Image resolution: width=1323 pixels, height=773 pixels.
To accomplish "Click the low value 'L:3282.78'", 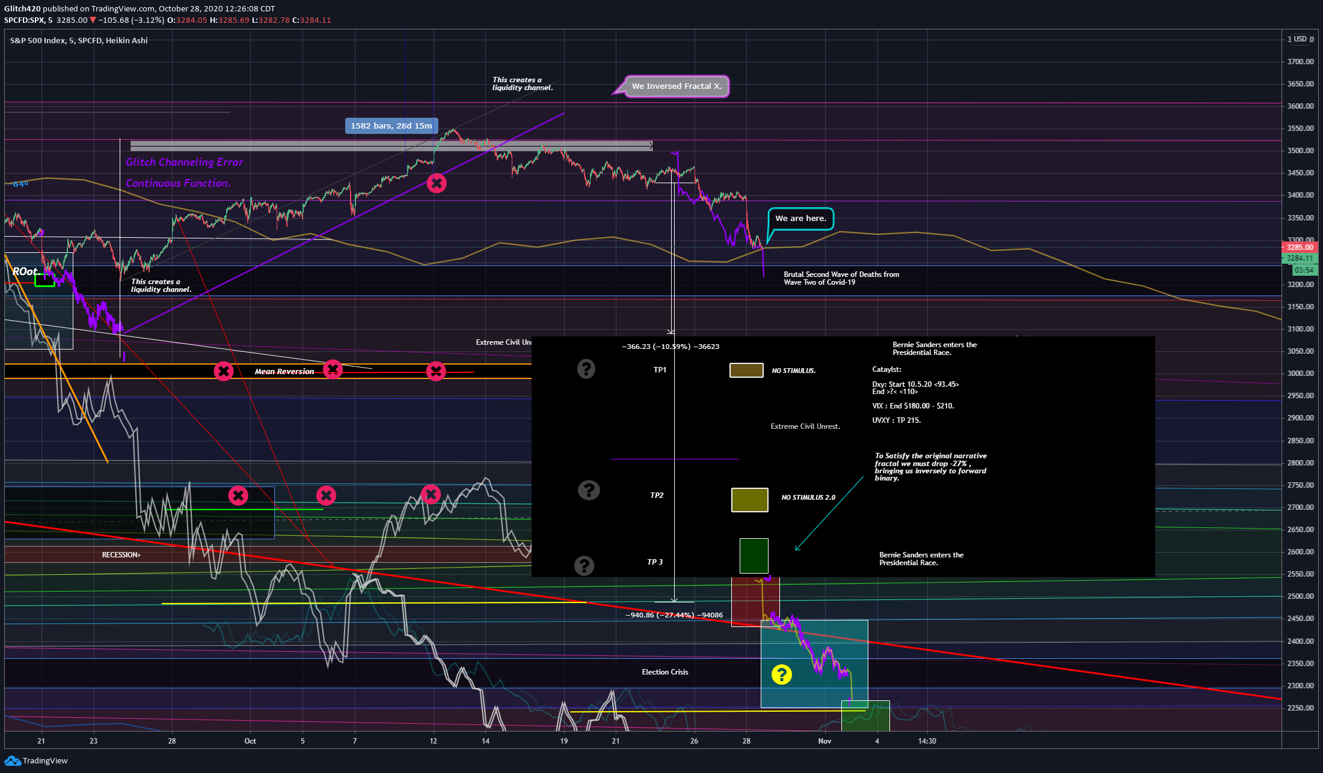I will [271, 20].
